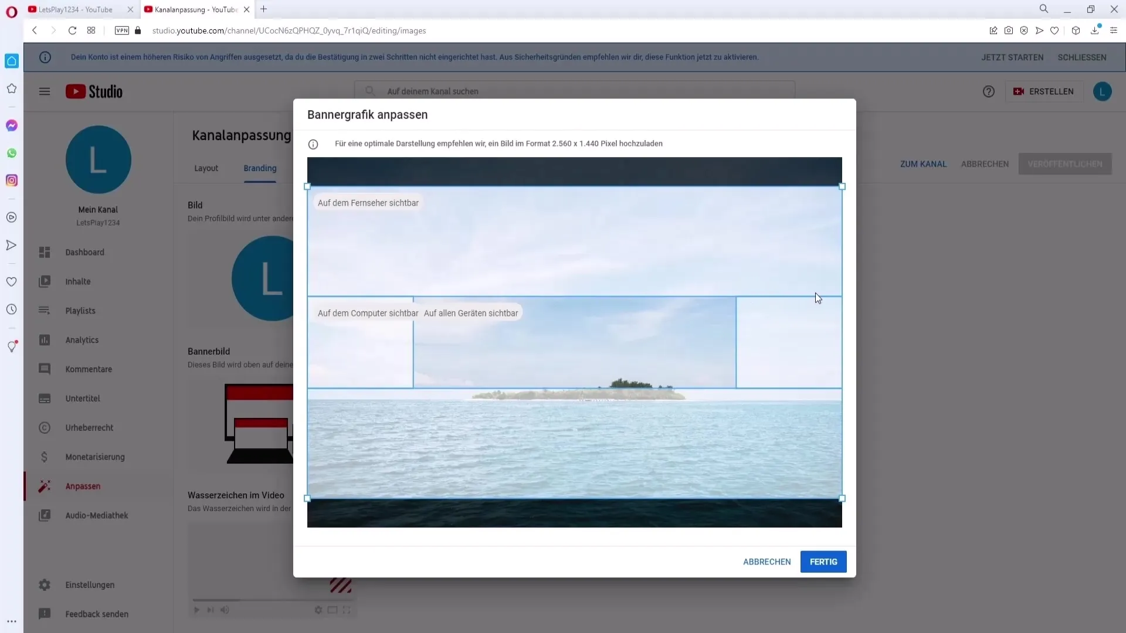Viewport: 1126px width, 633px height.
Task: Open Messenger in Opera sidebar
Action: 12,125
